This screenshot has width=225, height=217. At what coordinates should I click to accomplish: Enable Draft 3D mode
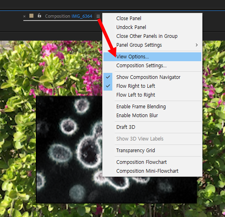152,127
